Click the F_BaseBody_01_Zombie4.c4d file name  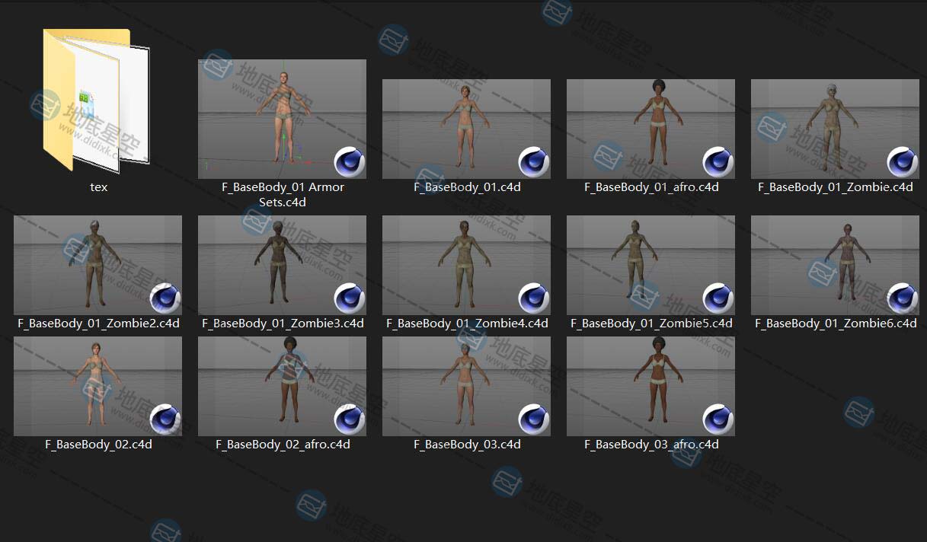click(x=467, y=324)
